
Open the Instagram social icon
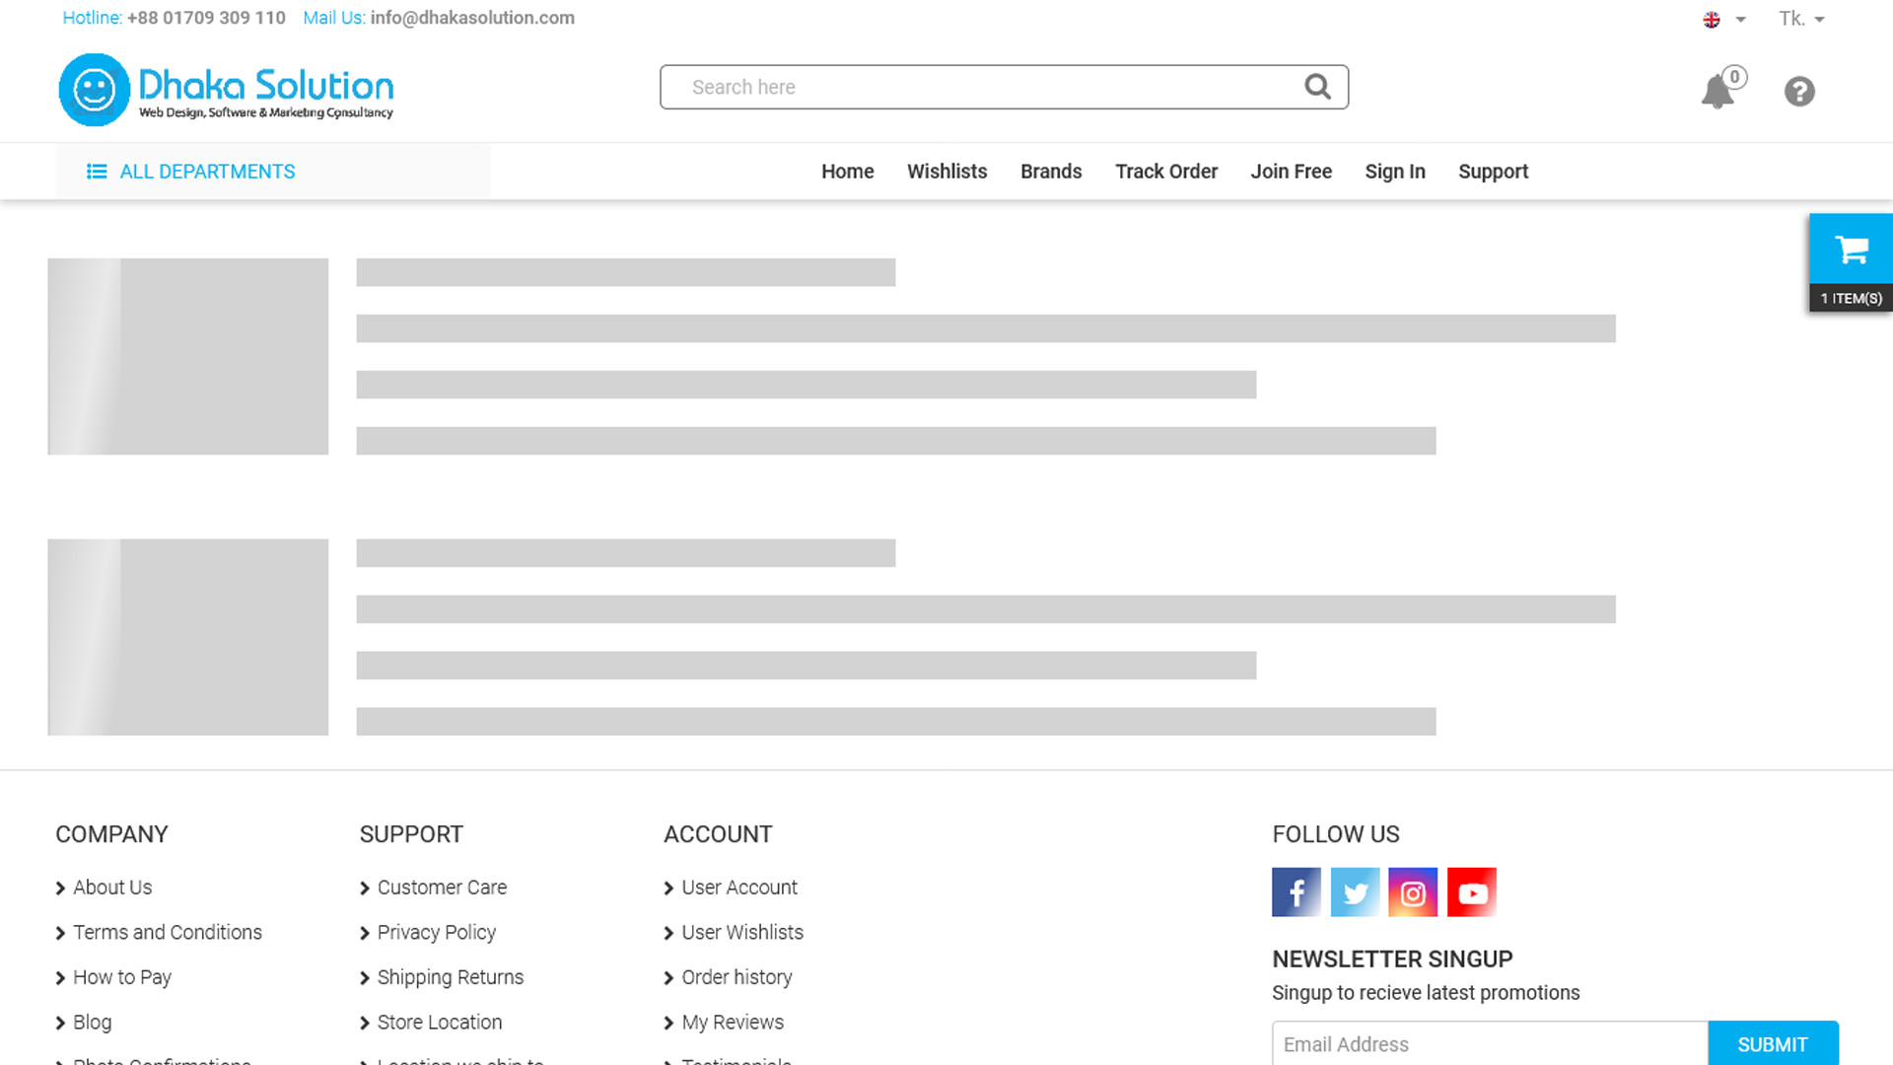pos(1413,892)
